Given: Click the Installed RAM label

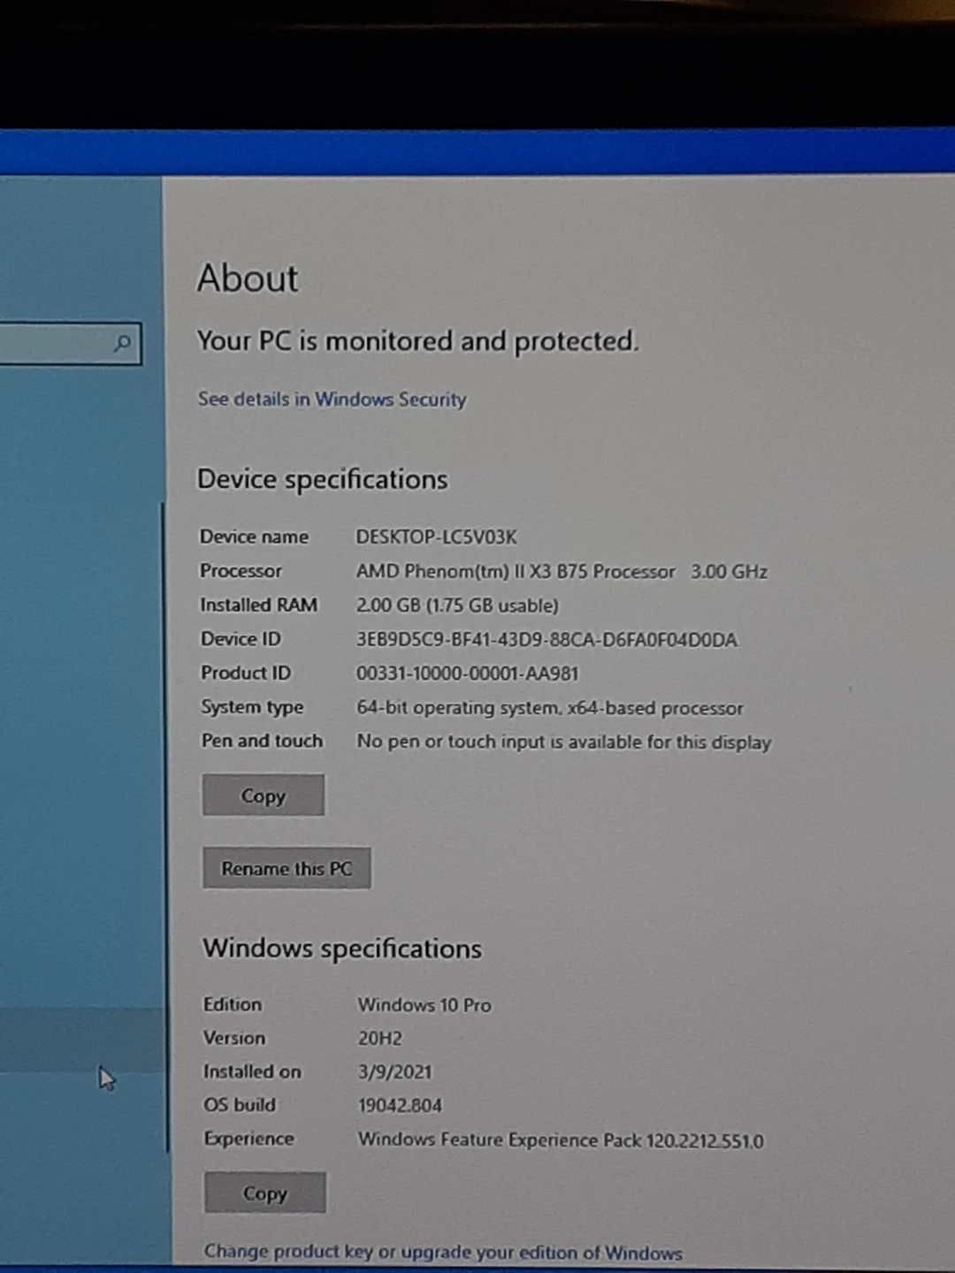Looking at the screenshot, I should point(258,605).
